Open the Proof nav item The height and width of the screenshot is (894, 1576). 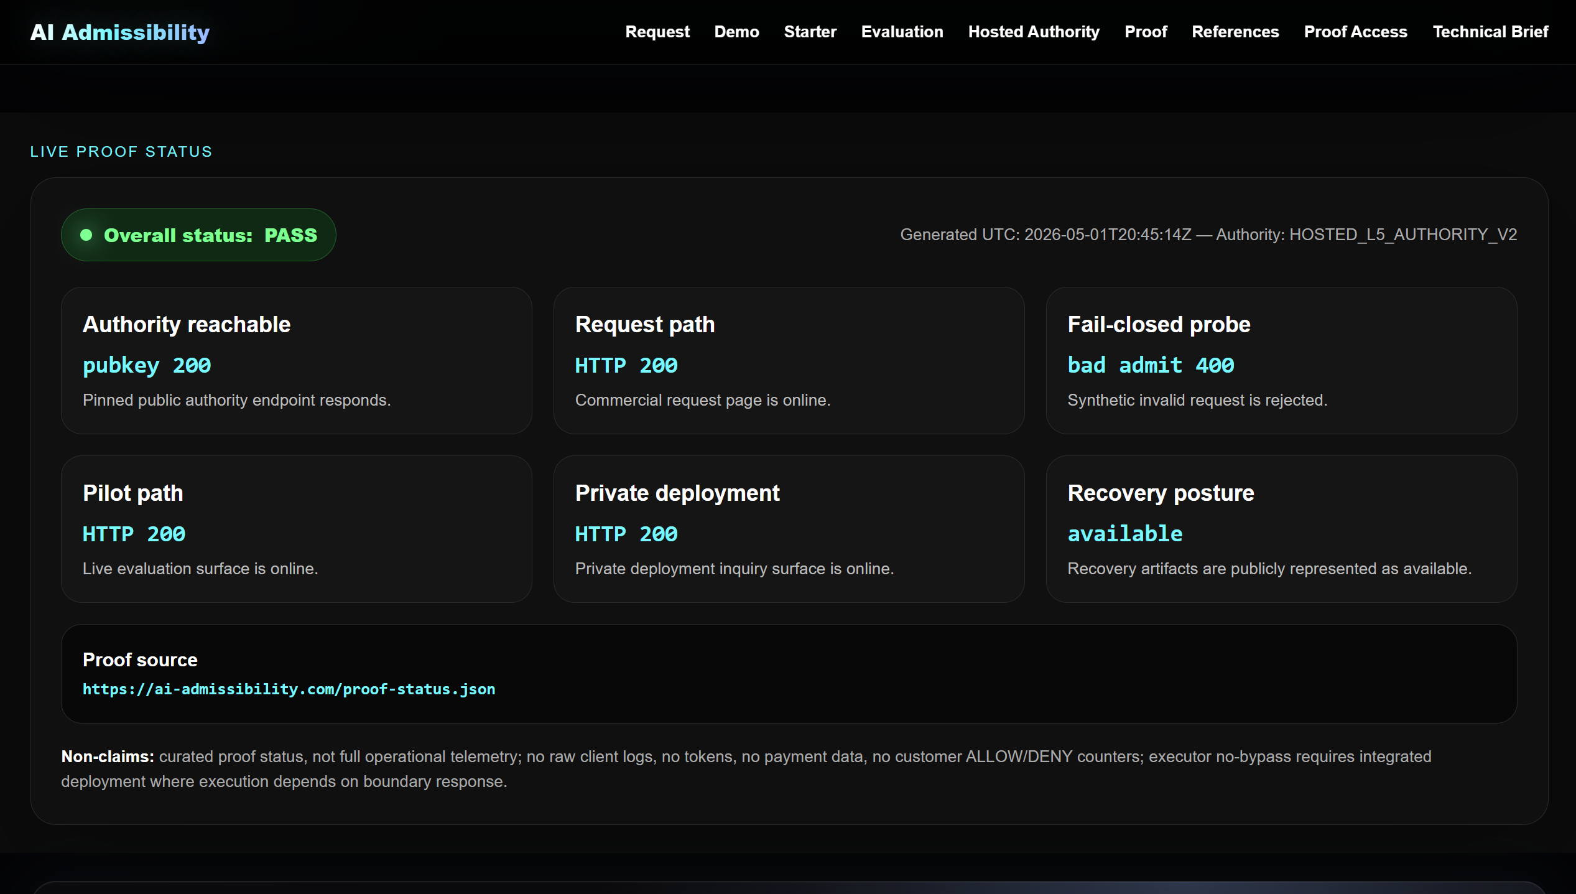click(1146, 32)
